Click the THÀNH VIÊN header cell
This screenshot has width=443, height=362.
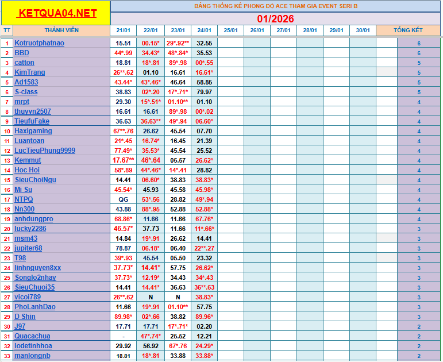(x=61, y=30)
